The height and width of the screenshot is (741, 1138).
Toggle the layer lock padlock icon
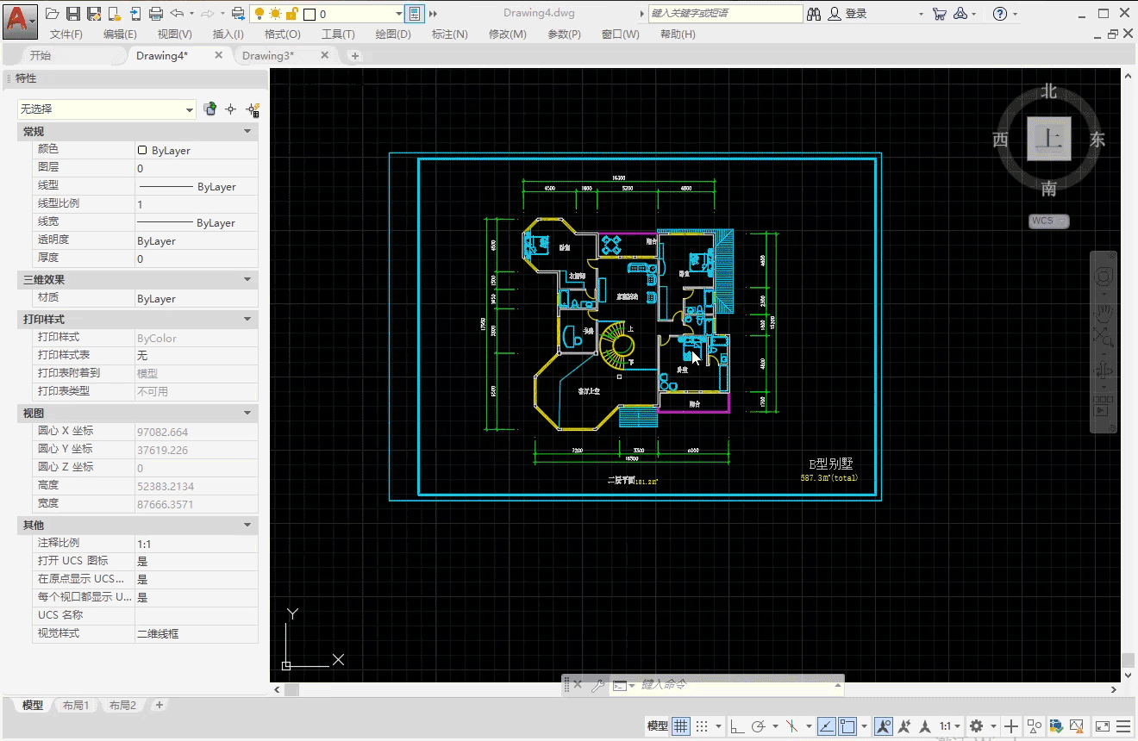pos(291,14)
